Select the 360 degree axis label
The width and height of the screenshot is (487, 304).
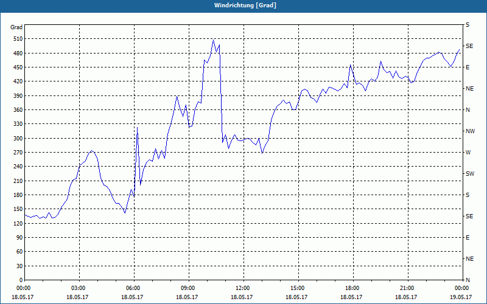[x=18, y=110]
